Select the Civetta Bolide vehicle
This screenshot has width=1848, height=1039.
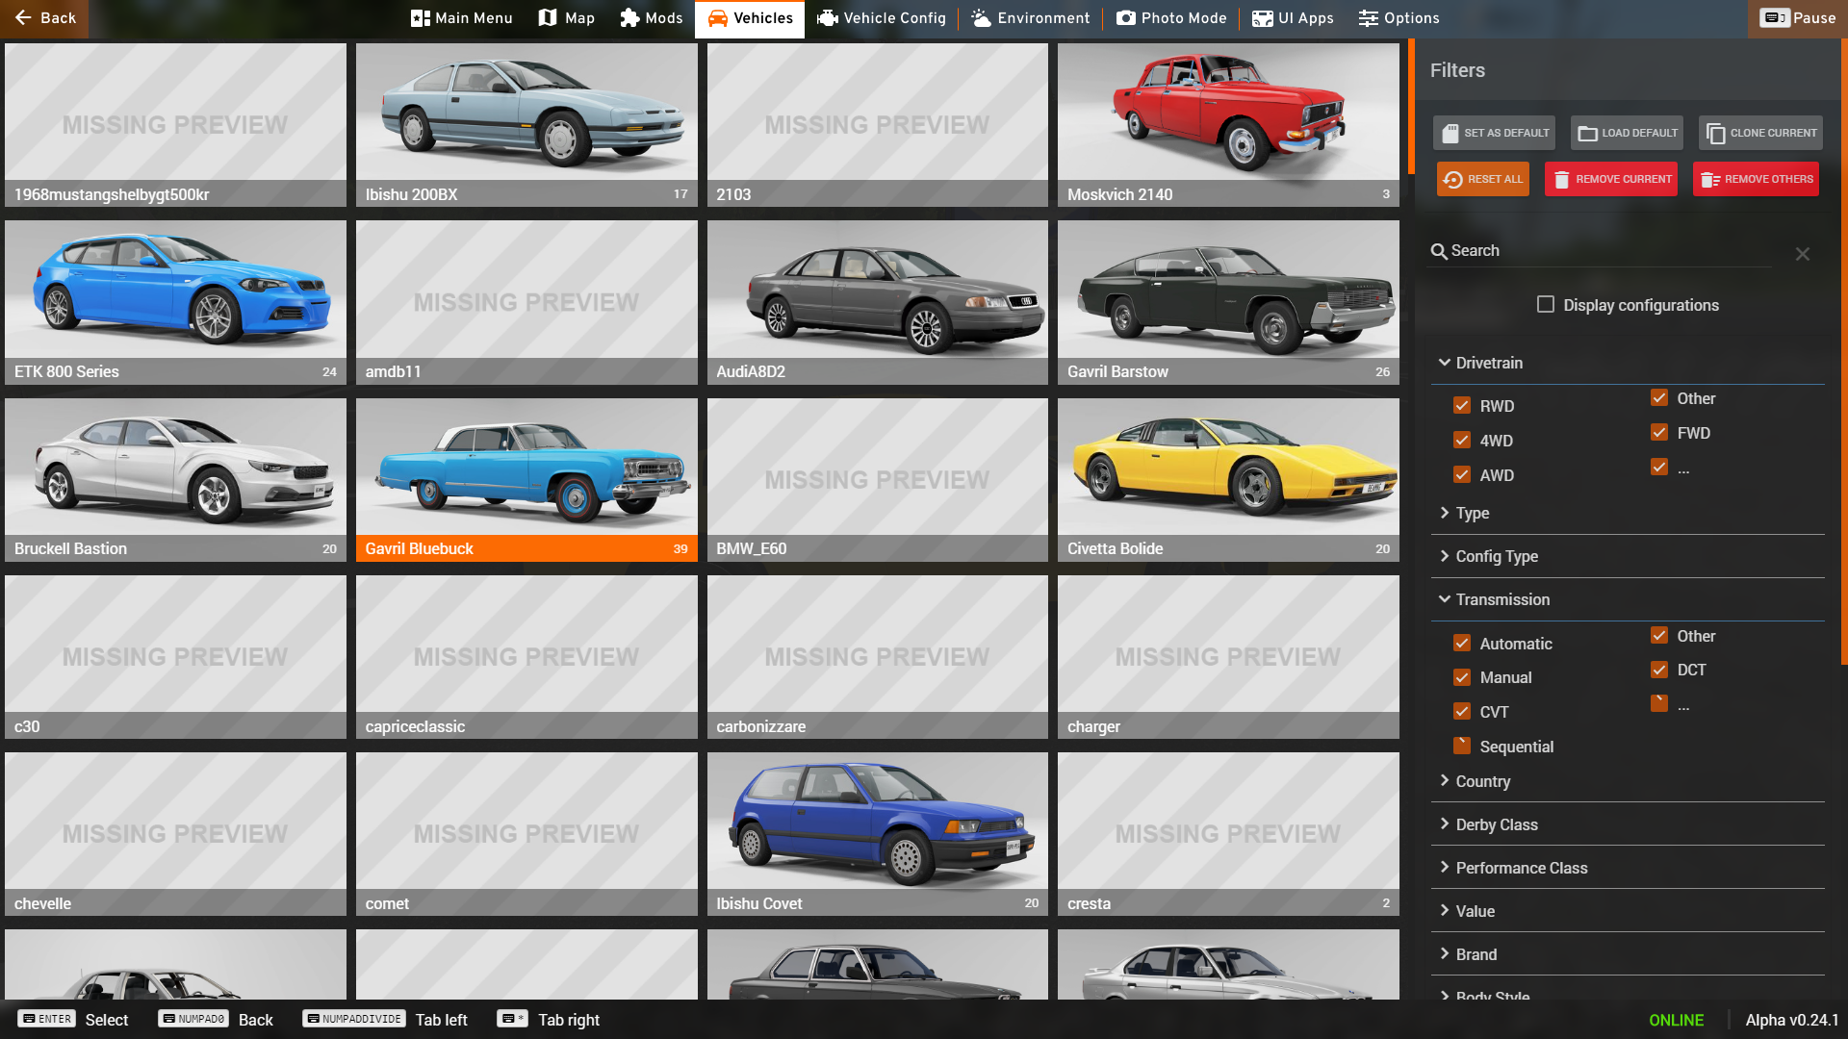[1228, 480]
